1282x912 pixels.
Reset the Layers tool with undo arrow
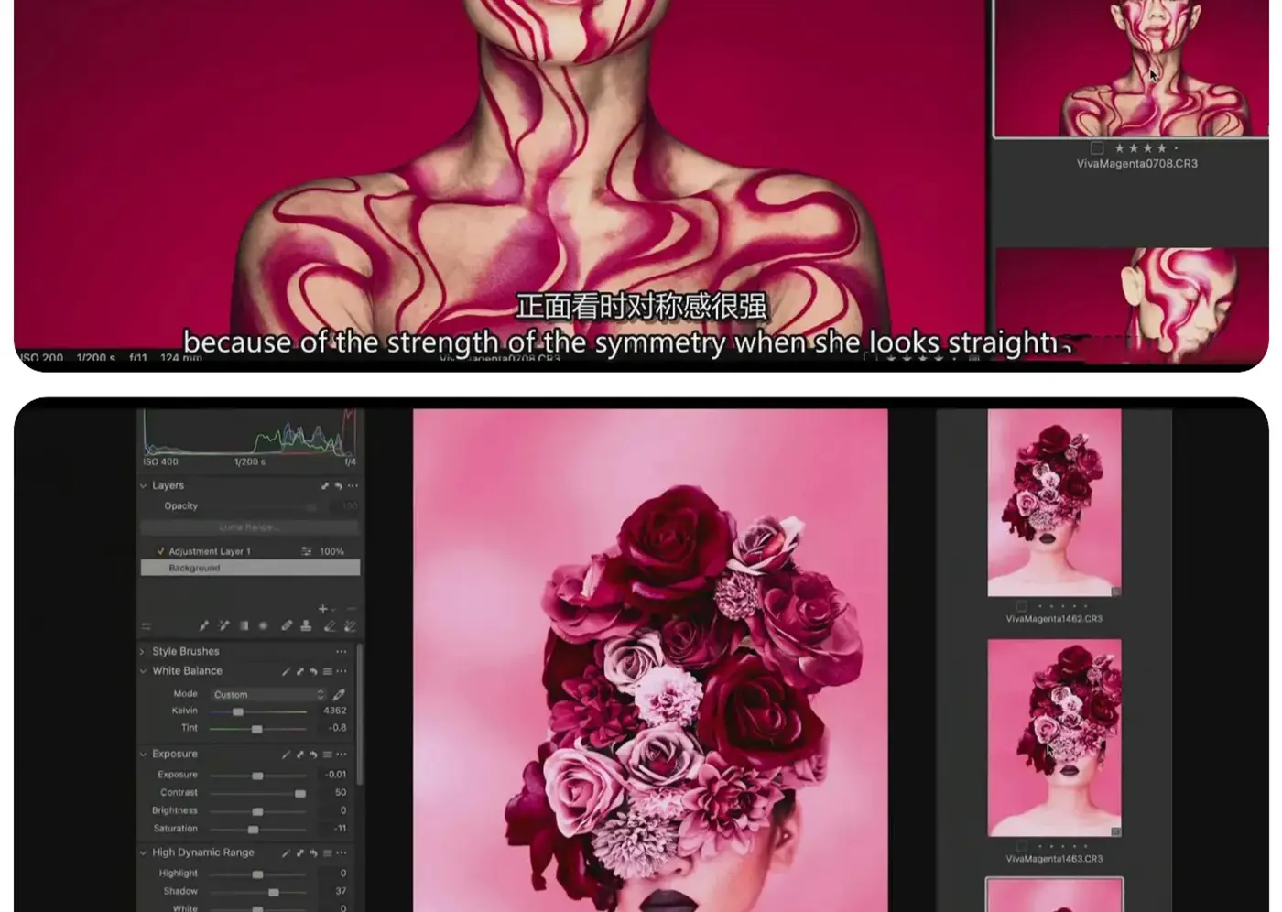pos(337,486)
